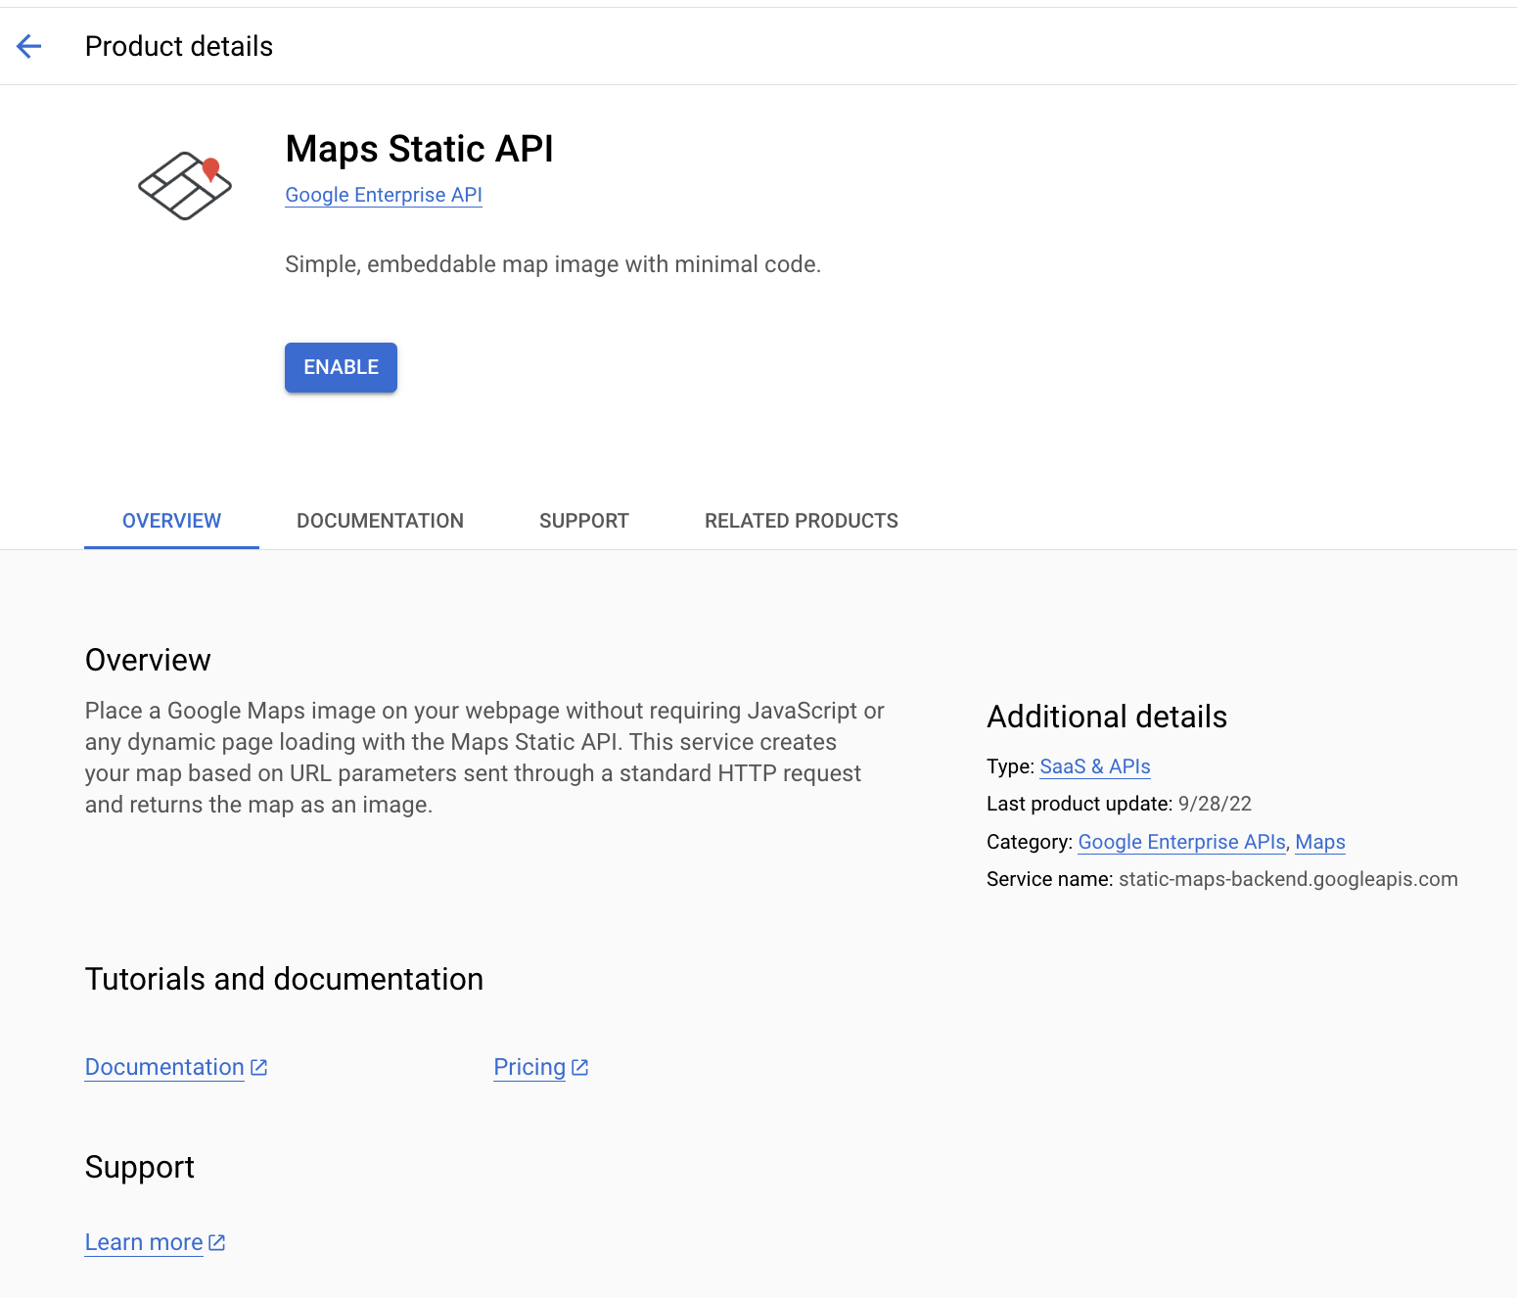Screen dimensions: 1517x1298
Task: Click the SaaS & APIs type link
Action: point(1094,766)
